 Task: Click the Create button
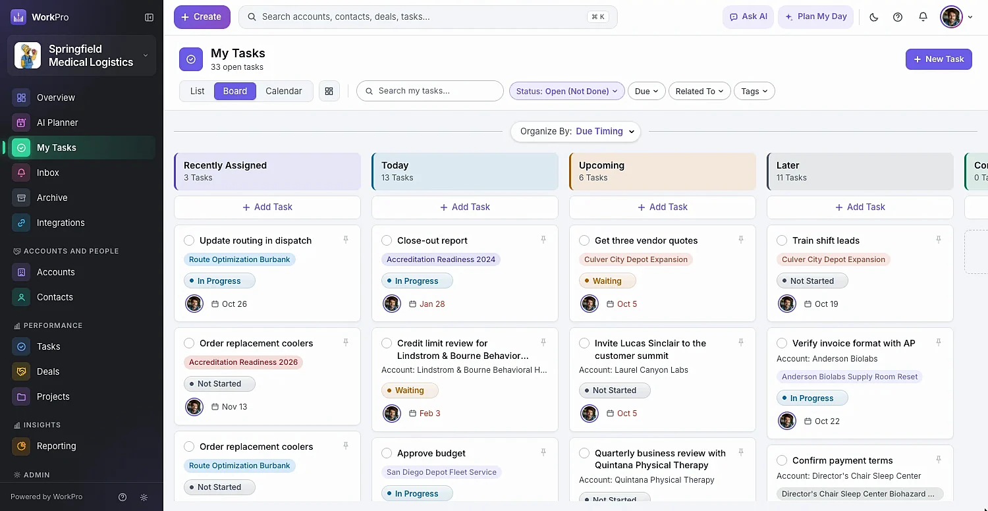tap(202, 17)
